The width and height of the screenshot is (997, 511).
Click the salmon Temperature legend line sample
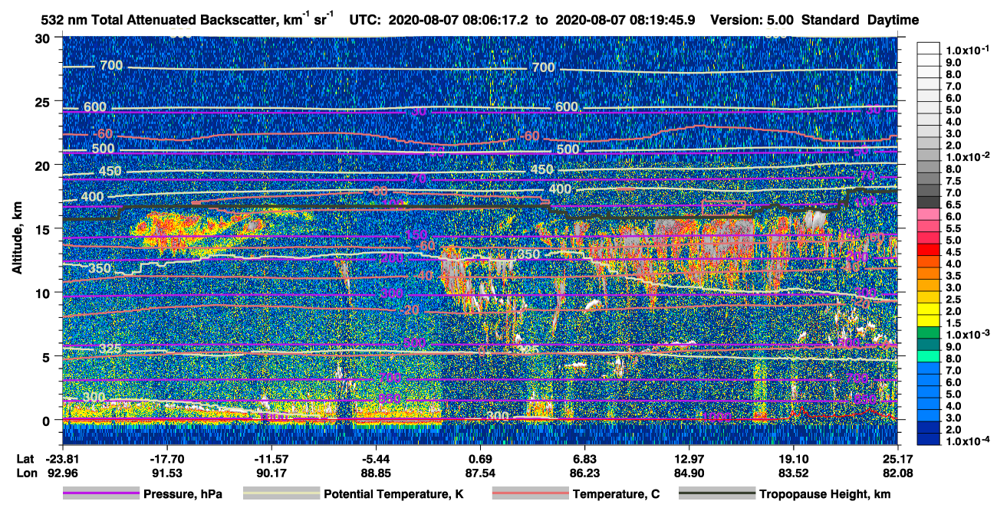[529, 494]
